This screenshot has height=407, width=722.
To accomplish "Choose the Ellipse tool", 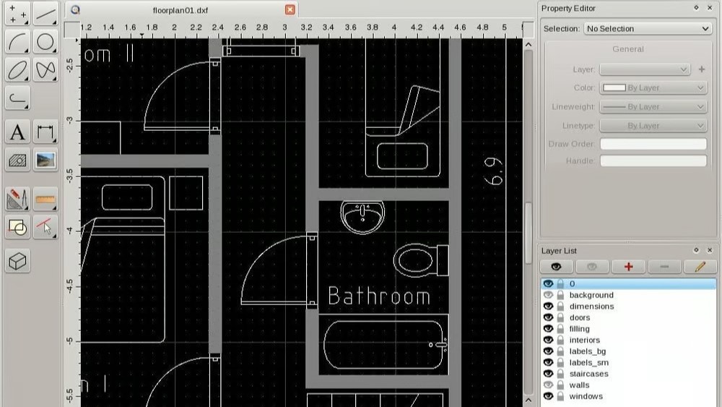I will click(17, 69).
